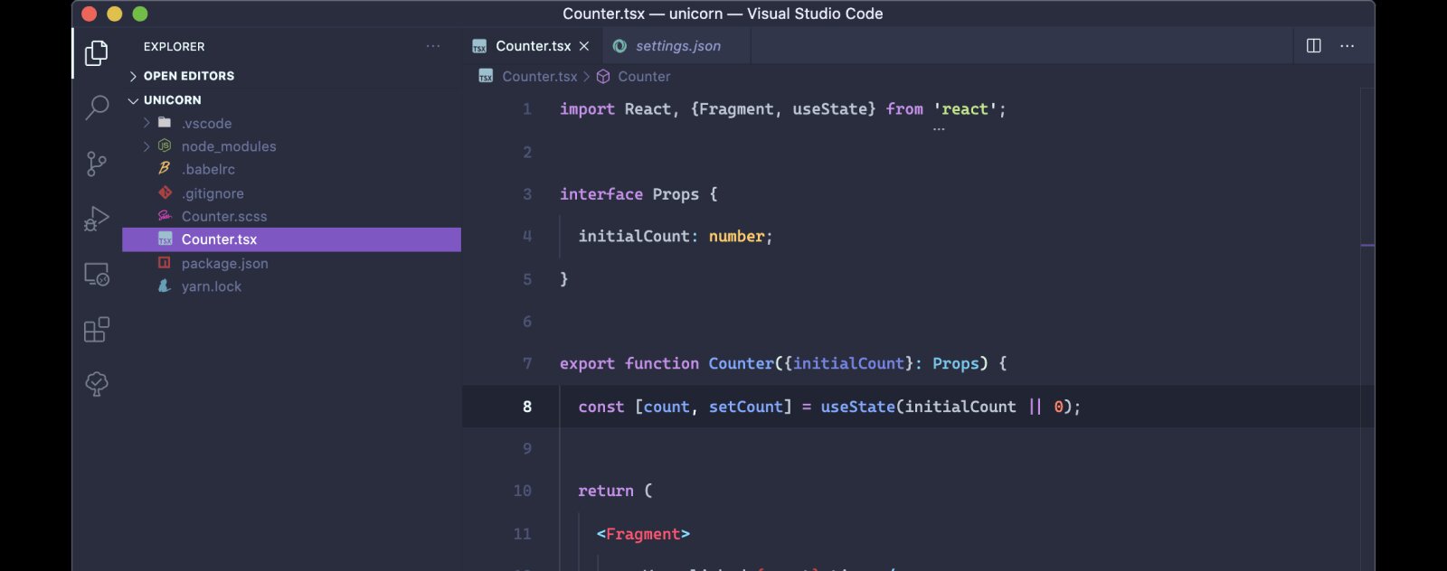The width and height of the screenshot is (1447, 571).
Task: Close the VS Code window with the red button
Action: [89, 14]
